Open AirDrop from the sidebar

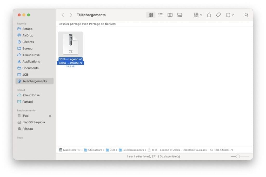click(28, 35)
